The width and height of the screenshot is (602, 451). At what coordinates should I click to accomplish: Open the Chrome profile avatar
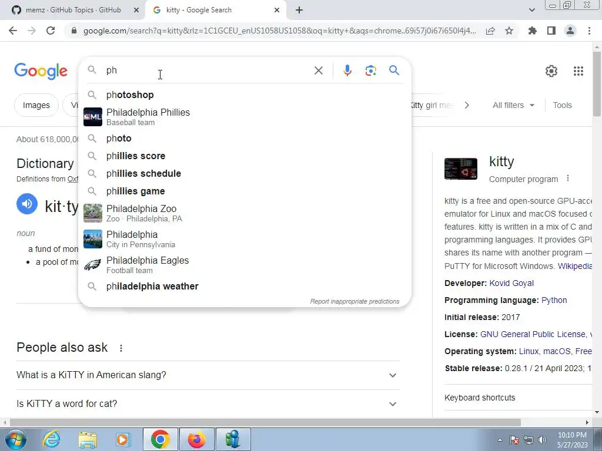(x=570, y=31)
